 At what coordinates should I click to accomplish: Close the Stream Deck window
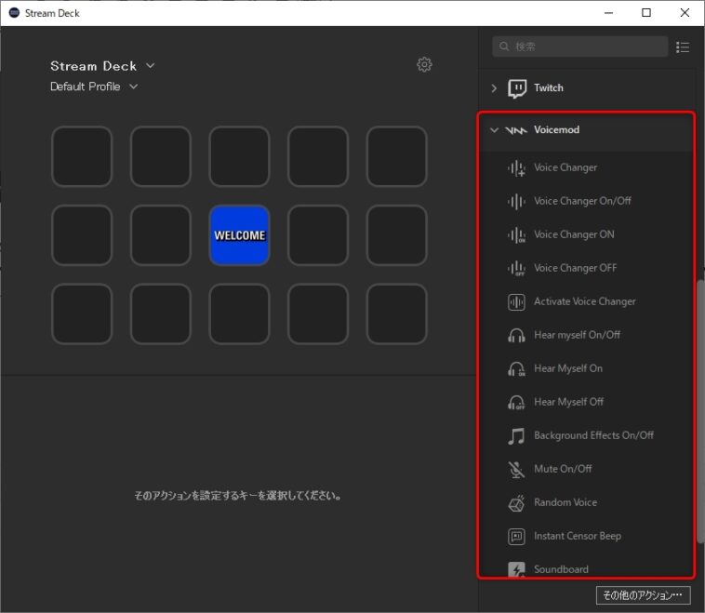coord(685,13)
